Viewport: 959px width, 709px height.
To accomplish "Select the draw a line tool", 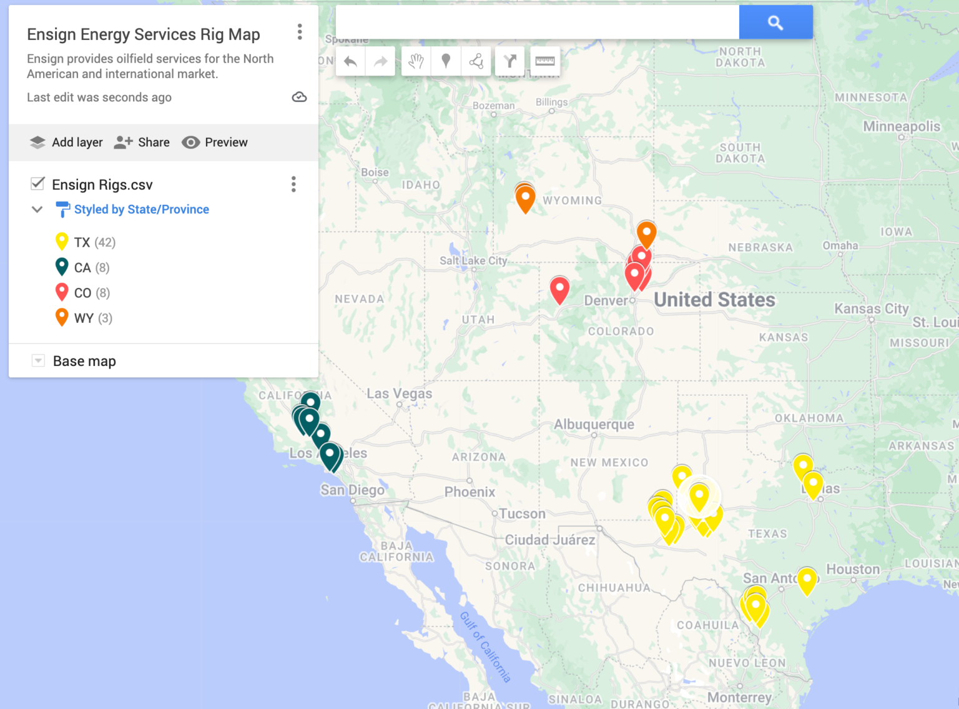I will pyautogui.click(x=476, y=61).
